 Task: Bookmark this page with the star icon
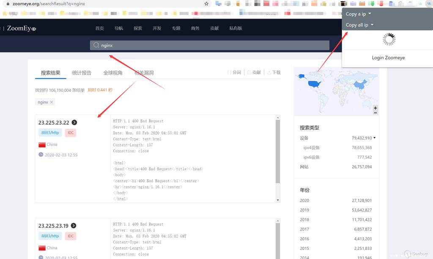pyautogui.click(x=206, y=4)
